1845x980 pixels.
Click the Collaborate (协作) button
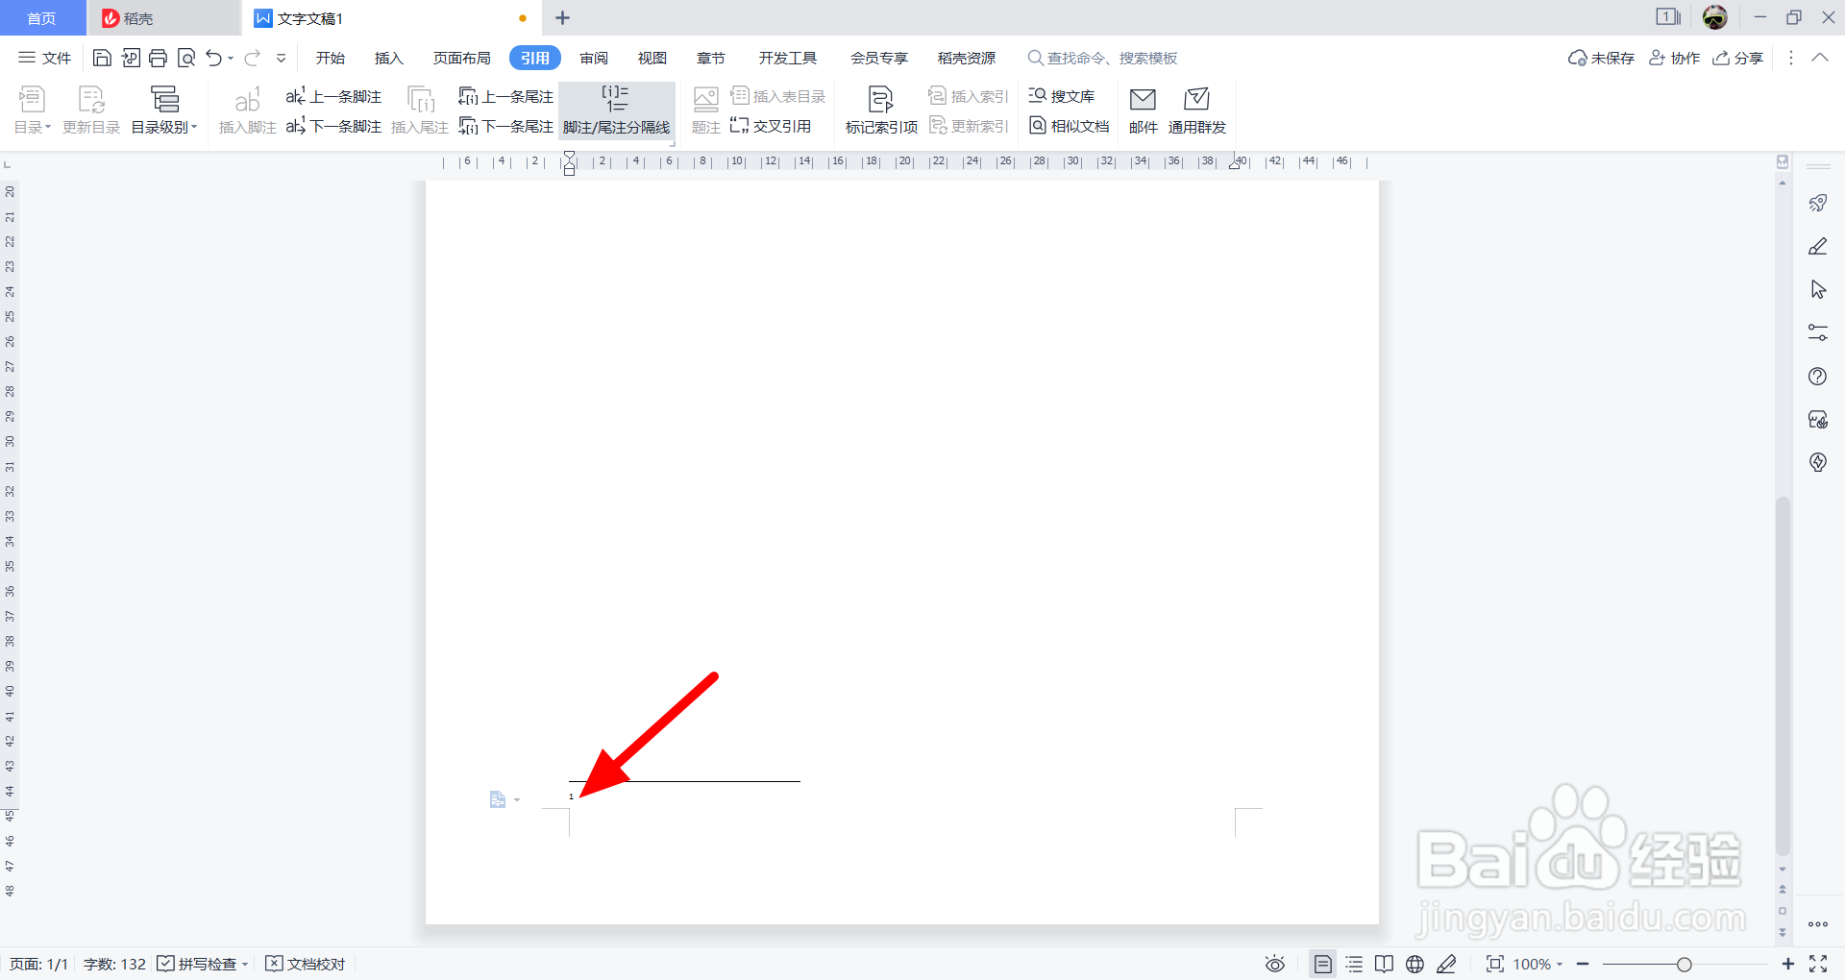coord(1674,58)
